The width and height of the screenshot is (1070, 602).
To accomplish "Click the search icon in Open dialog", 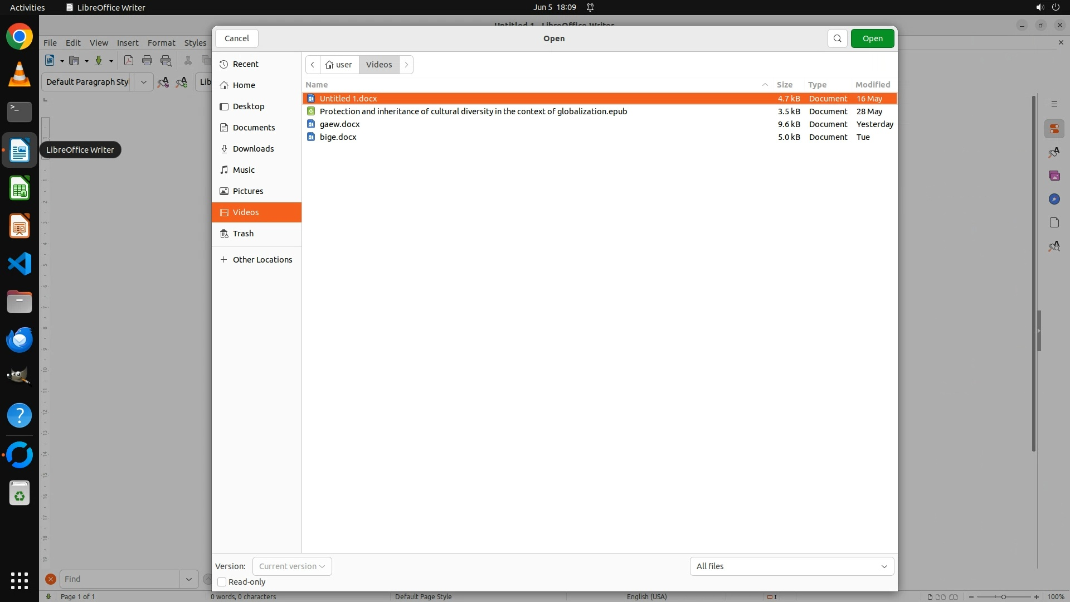I will pyautogui.click(x=837, y=38).
